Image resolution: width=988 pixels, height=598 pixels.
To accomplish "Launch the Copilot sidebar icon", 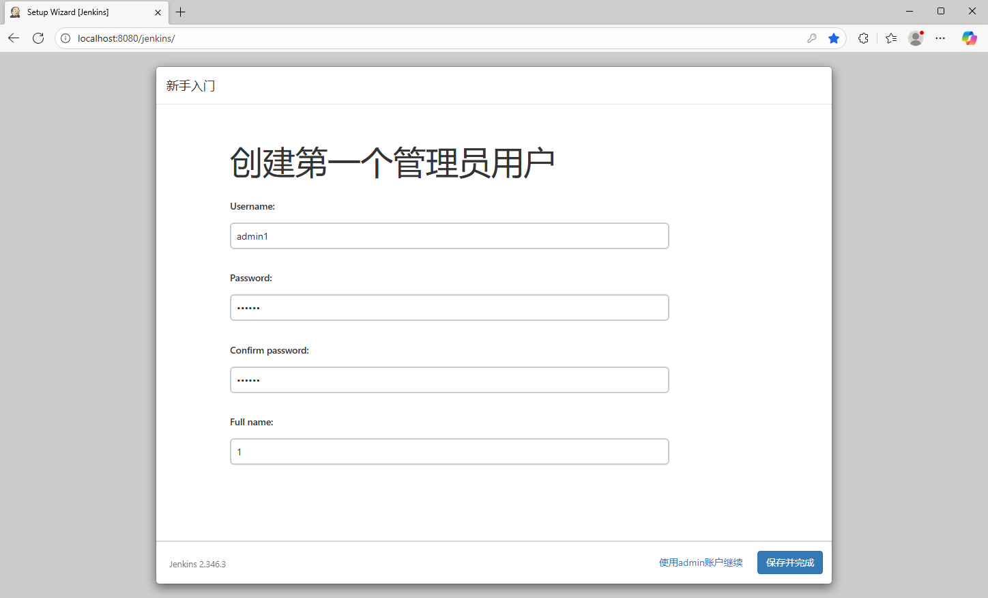I will point(970,38).
